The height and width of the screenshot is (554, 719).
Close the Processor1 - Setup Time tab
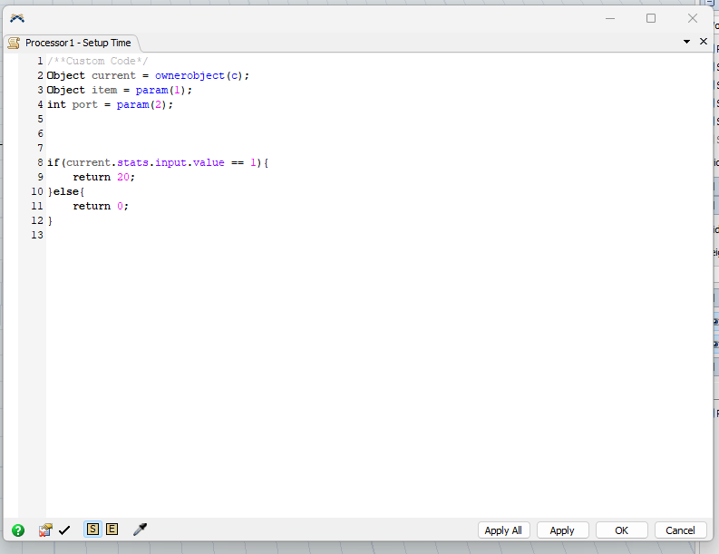pos(703,42)
